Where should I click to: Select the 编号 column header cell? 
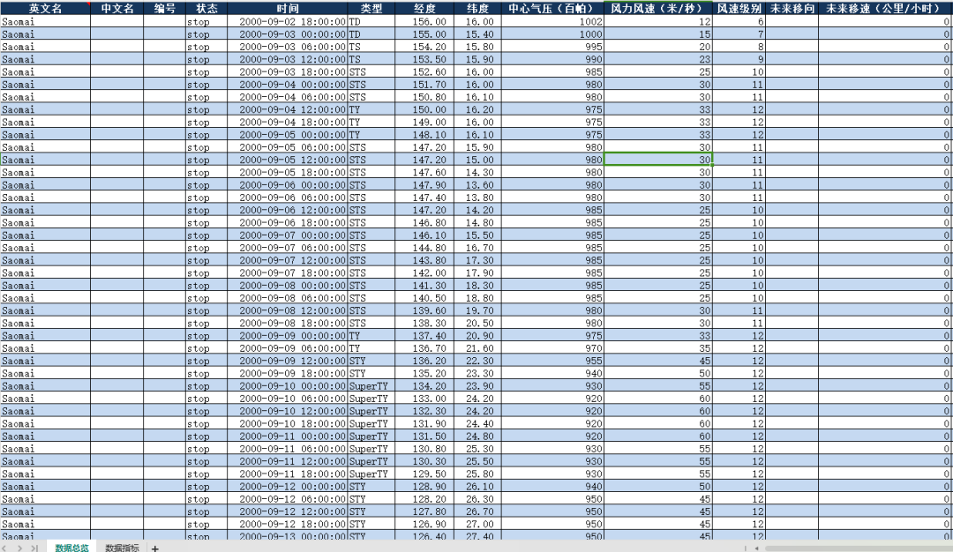165,9
